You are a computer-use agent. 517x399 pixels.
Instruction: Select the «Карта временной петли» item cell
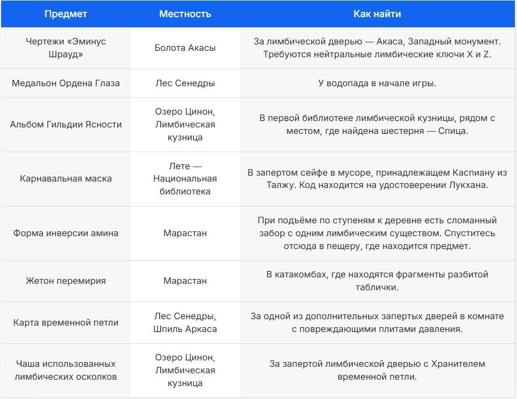65,322
